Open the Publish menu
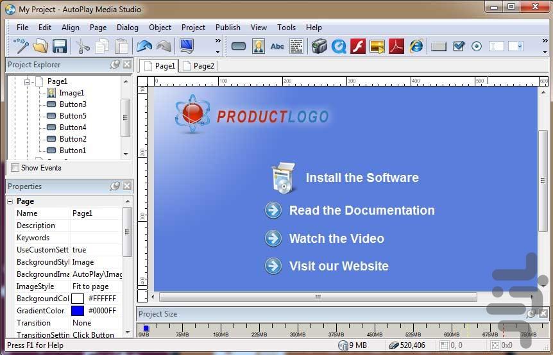553x355 pixels. [228, 28]
